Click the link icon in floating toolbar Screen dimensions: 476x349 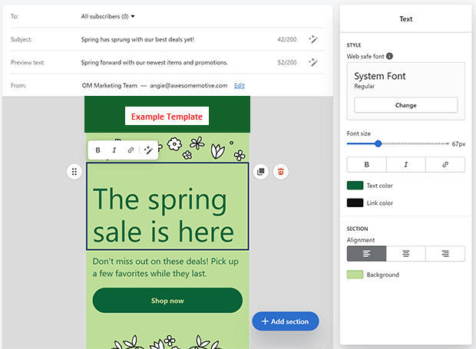tap(131, 150)
